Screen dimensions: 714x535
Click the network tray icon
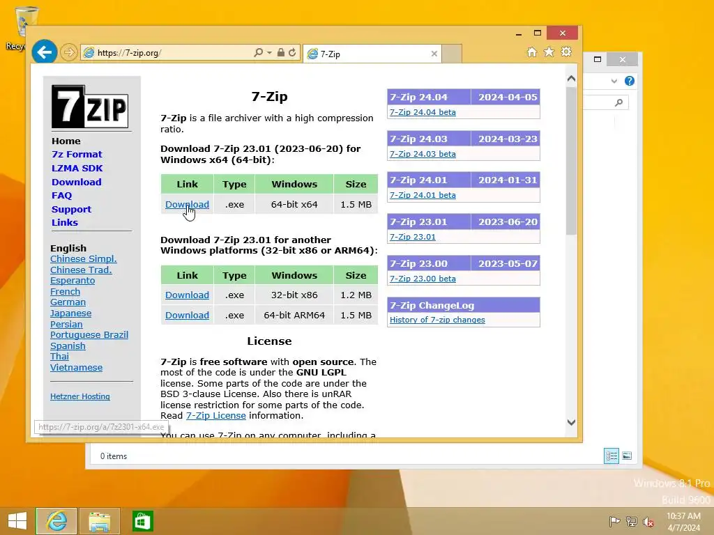[x=631, y=522]
